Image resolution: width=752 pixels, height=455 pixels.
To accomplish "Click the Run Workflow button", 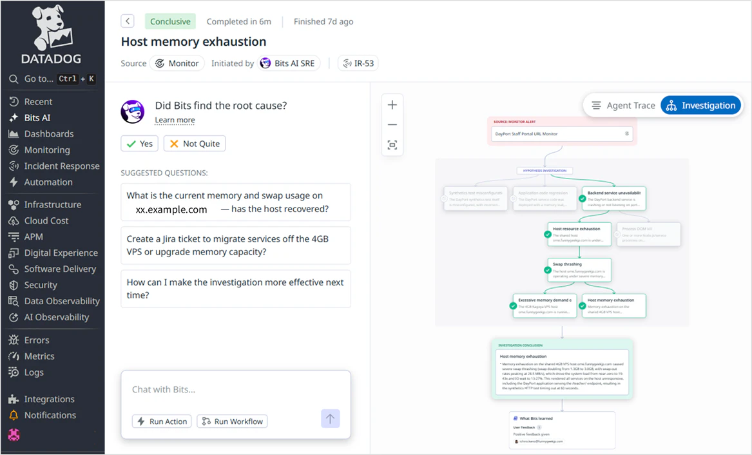I will click(x=232, y=421).
